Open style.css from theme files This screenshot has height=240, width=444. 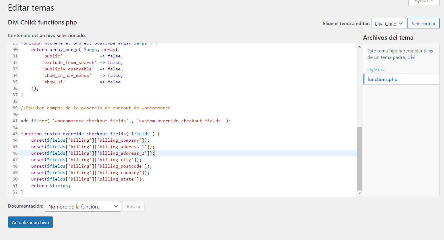coord(376,70)
